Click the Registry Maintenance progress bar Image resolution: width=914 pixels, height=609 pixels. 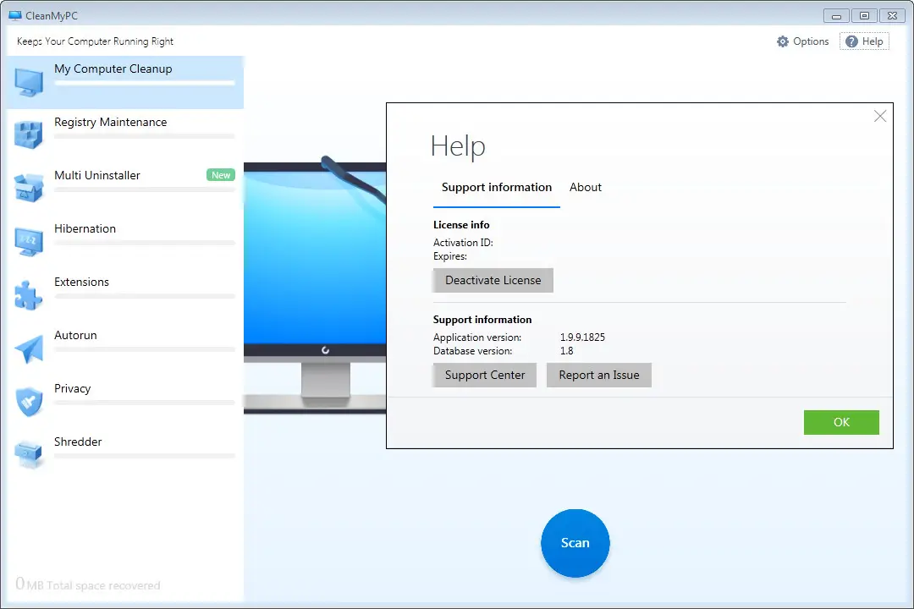click(x=145, y=136)
